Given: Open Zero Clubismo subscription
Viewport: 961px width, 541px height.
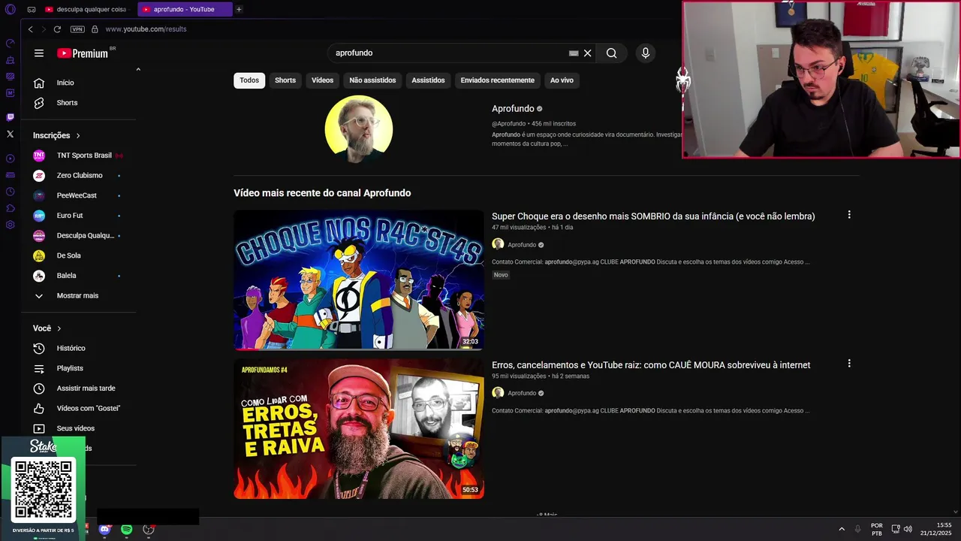Looking at the screenshot, I should pyautogui.click(x=78, y=176).
